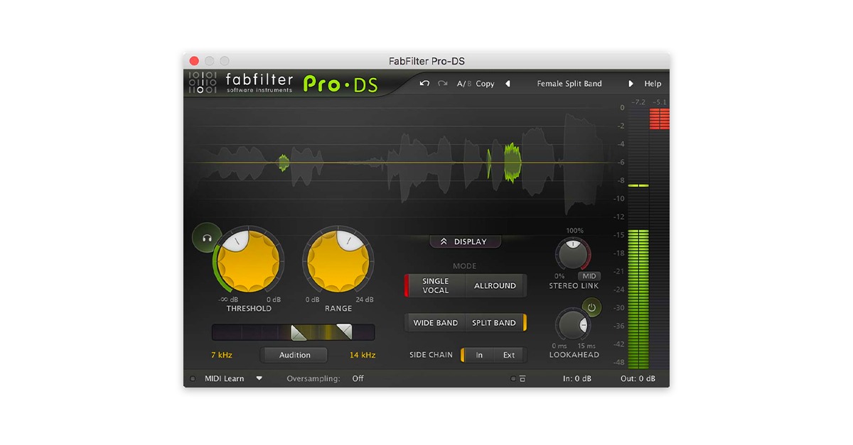Toggle the MID stereo link mode button

pos(589,276)
